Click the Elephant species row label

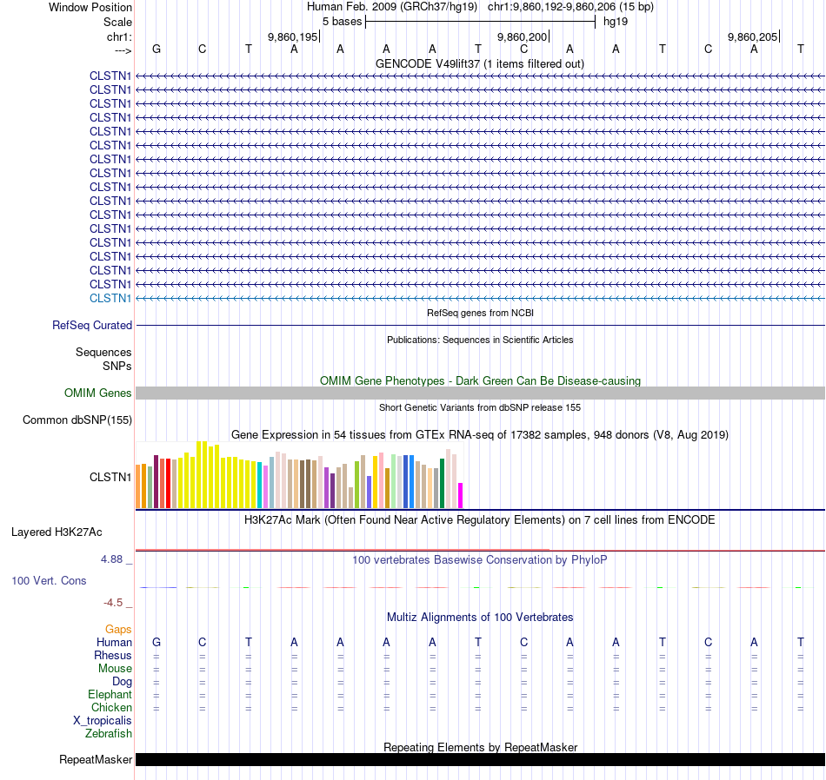coord(110,694)
